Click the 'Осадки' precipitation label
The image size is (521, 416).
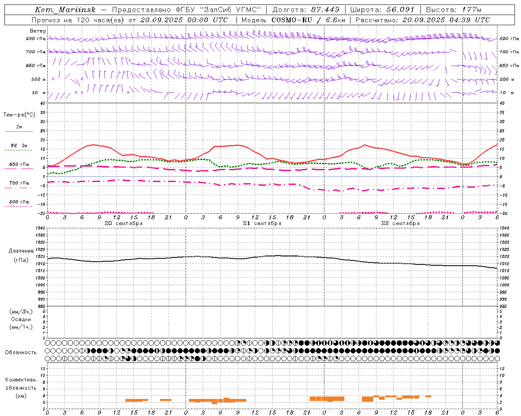point(21,319)
